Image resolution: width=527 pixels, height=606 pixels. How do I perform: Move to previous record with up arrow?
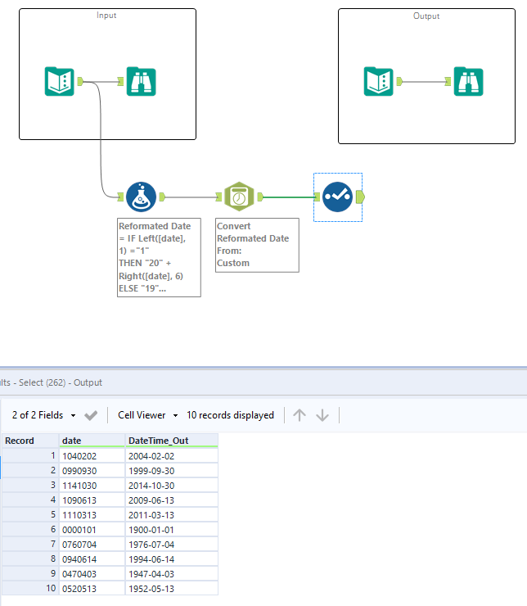point(300,415)
